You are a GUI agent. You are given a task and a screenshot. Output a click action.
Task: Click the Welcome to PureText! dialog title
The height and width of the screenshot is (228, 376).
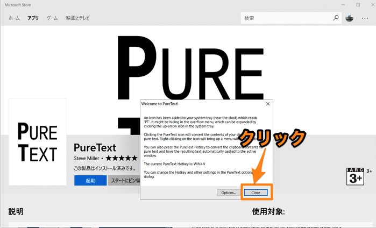[x=160, y=104]
